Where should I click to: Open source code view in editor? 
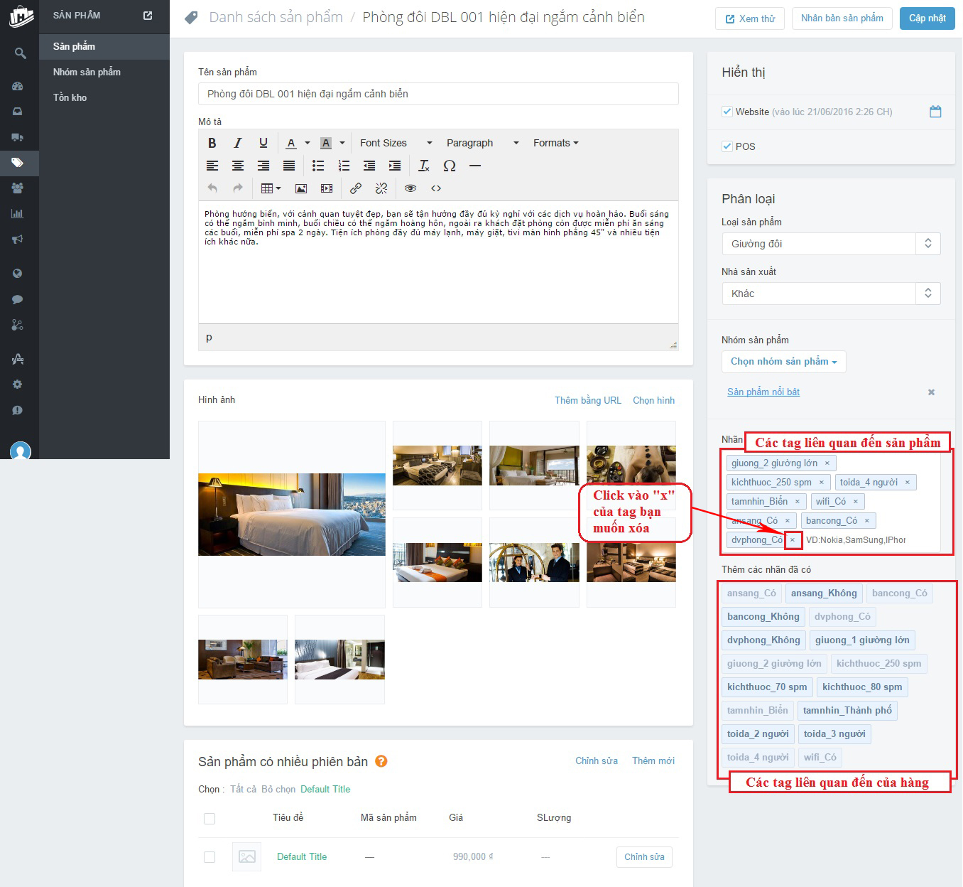436,188
